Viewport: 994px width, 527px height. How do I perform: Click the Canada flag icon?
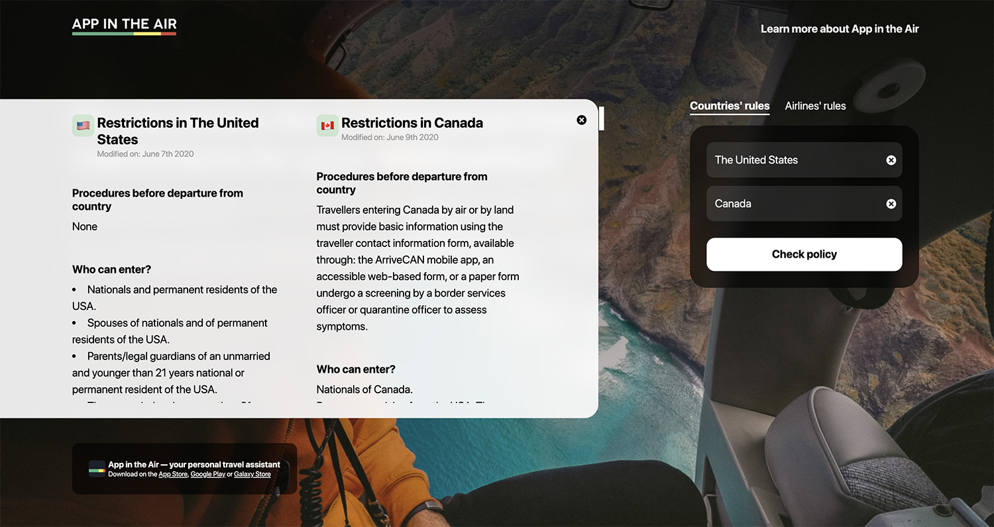pos(327,125)
